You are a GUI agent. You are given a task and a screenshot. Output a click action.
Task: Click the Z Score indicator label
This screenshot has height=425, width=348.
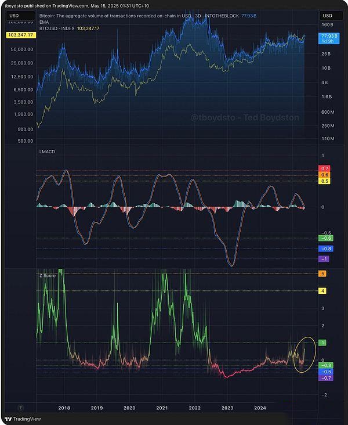pos(47,275)
